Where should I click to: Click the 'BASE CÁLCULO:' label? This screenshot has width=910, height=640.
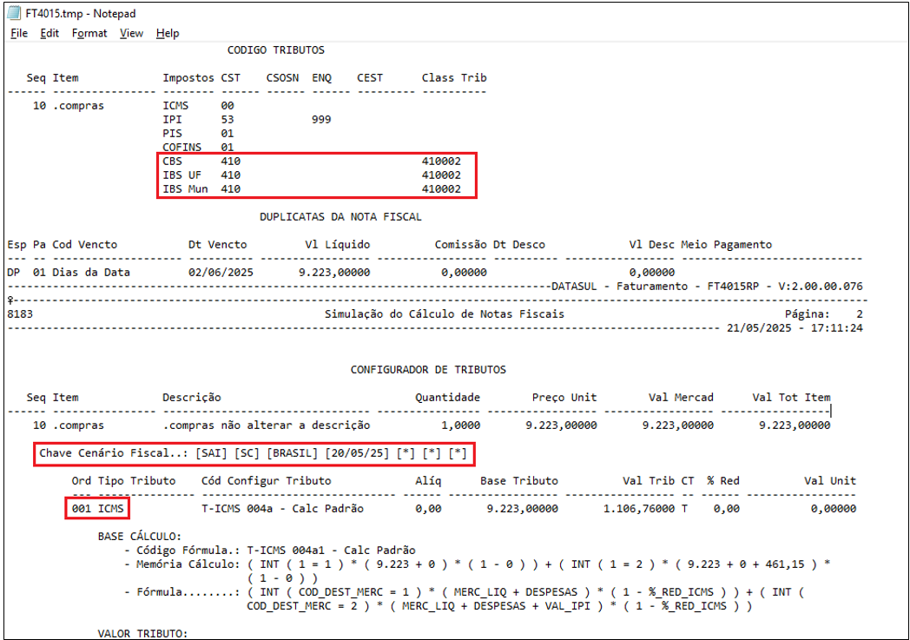(139, 537)
